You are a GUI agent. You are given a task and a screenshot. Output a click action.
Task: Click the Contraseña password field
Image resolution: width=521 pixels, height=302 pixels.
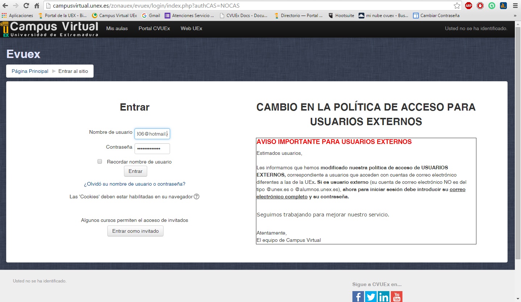tap(152, 149)
